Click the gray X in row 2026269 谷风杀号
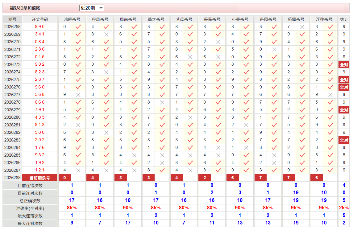Viewport: 353px width, 230px height. 106,35
